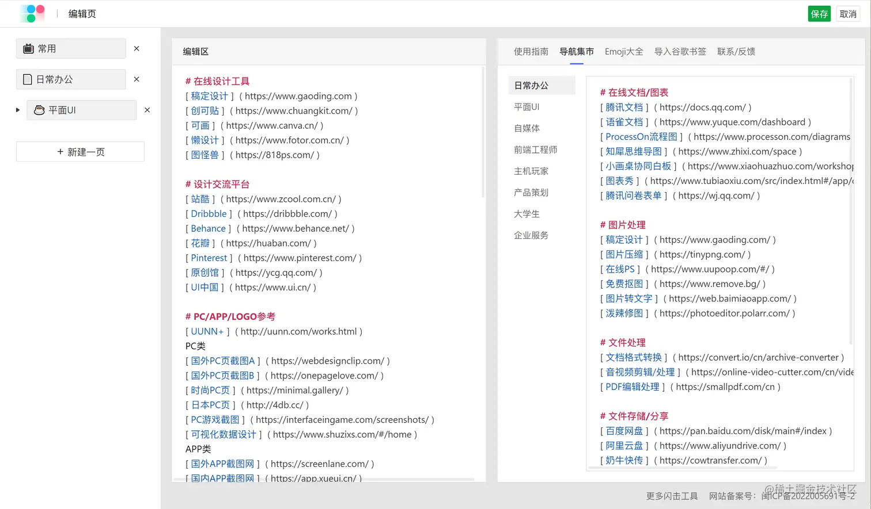Viewport: 871px width, 509px height.
Task: Click the PC类 text line in editor
Action: pyautogui.click(x=195, y=346)
